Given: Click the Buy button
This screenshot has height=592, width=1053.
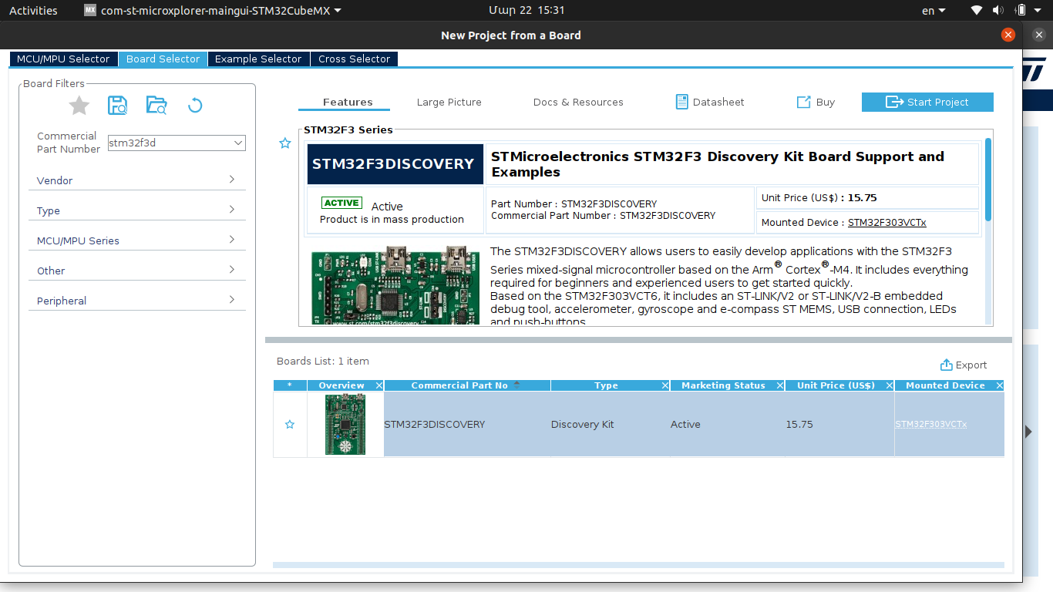Looking at the screenshot, I should point(815,102).
